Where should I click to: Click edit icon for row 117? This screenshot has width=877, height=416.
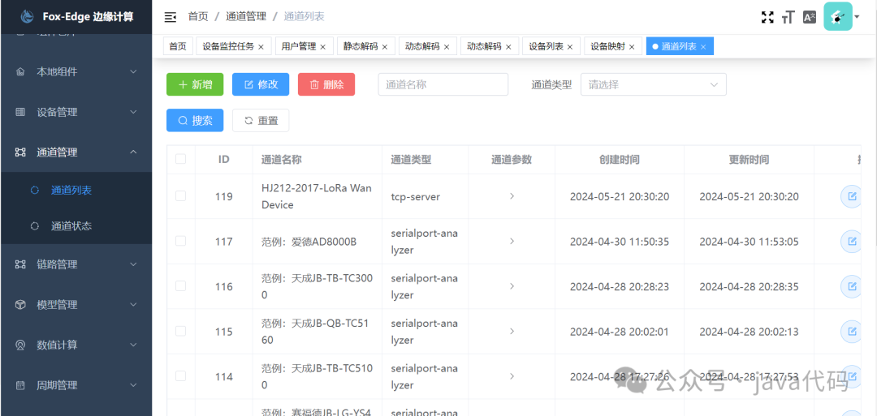(852, 241)
